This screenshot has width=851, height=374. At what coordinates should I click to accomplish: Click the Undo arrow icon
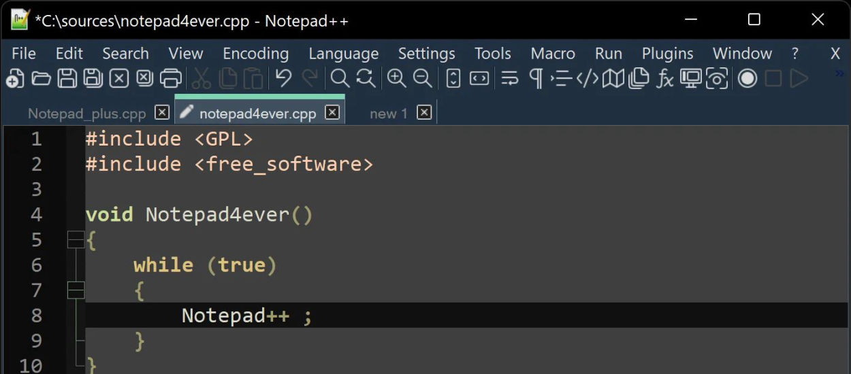(x=283, y=79)
